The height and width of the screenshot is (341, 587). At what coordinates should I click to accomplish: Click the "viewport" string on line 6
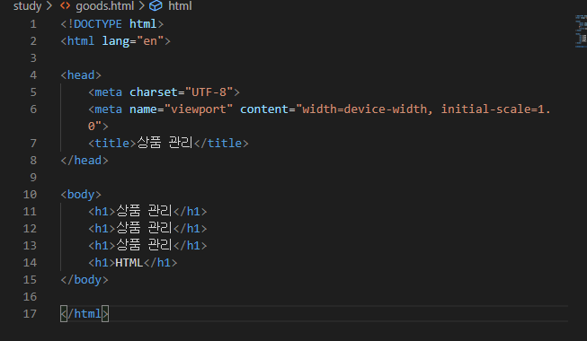pos(199,109)
